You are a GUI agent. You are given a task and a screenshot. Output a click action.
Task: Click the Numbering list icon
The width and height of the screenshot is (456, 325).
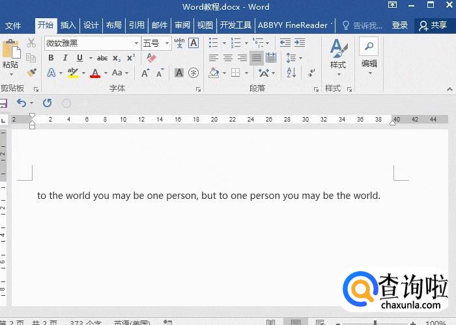pyautogui.click(x=236, y=43)
